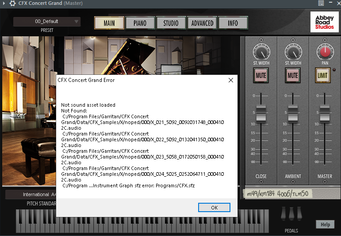The image size is (341, 236).
Task: Click the Help button
Action: click(x=325, y=224)
